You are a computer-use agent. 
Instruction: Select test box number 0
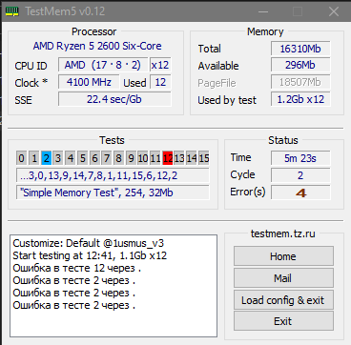[x=21, y=158]
